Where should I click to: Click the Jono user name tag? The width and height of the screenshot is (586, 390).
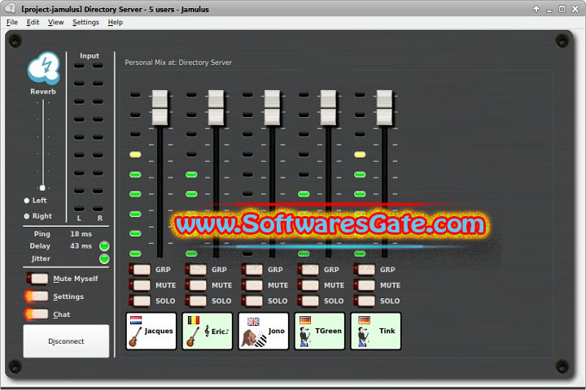tap(264, 331)
